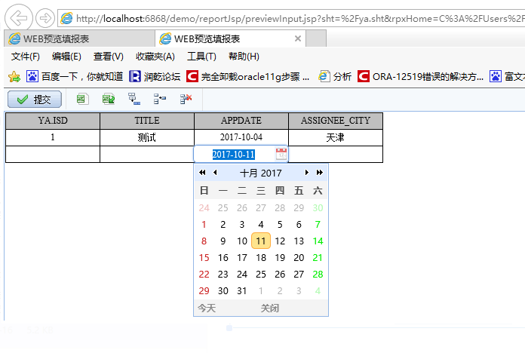Select October 1 in calendar
Image resolution: width=525 pixels, height=353 pixels.
pyautogui.click(x=204, y=224)
